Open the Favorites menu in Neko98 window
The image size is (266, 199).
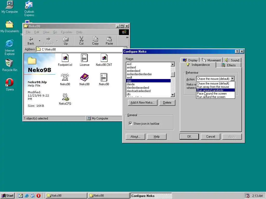[66, 32]
